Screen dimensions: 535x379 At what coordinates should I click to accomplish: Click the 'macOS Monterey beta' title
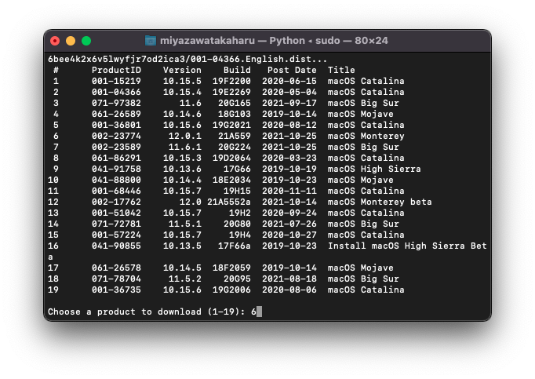[380, 202]
